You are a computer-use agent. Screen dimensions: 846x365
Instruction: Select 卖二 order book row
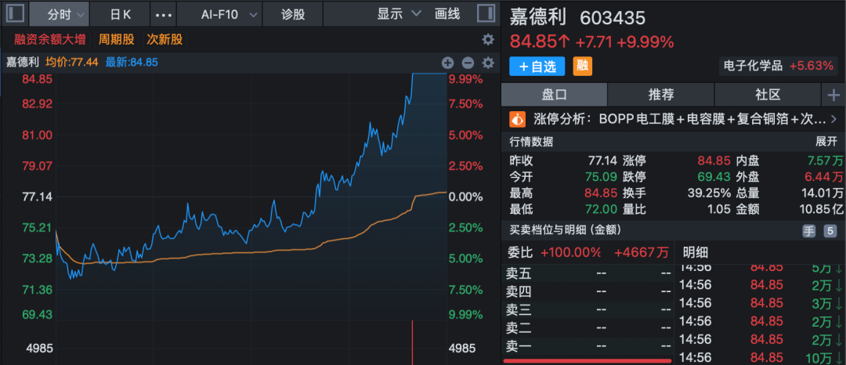(587, 327)
